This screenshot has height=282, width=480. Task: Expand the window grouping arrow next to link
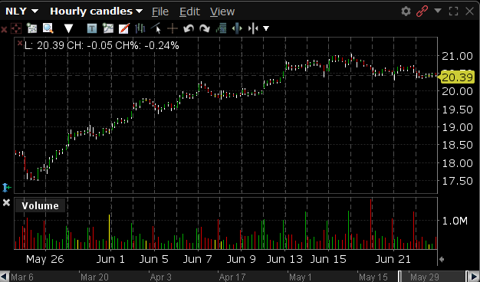tap(438, 11)
